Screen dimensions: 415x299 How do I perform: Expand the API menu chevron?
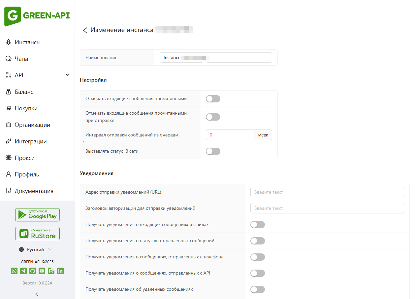click(x=67, y=75)
